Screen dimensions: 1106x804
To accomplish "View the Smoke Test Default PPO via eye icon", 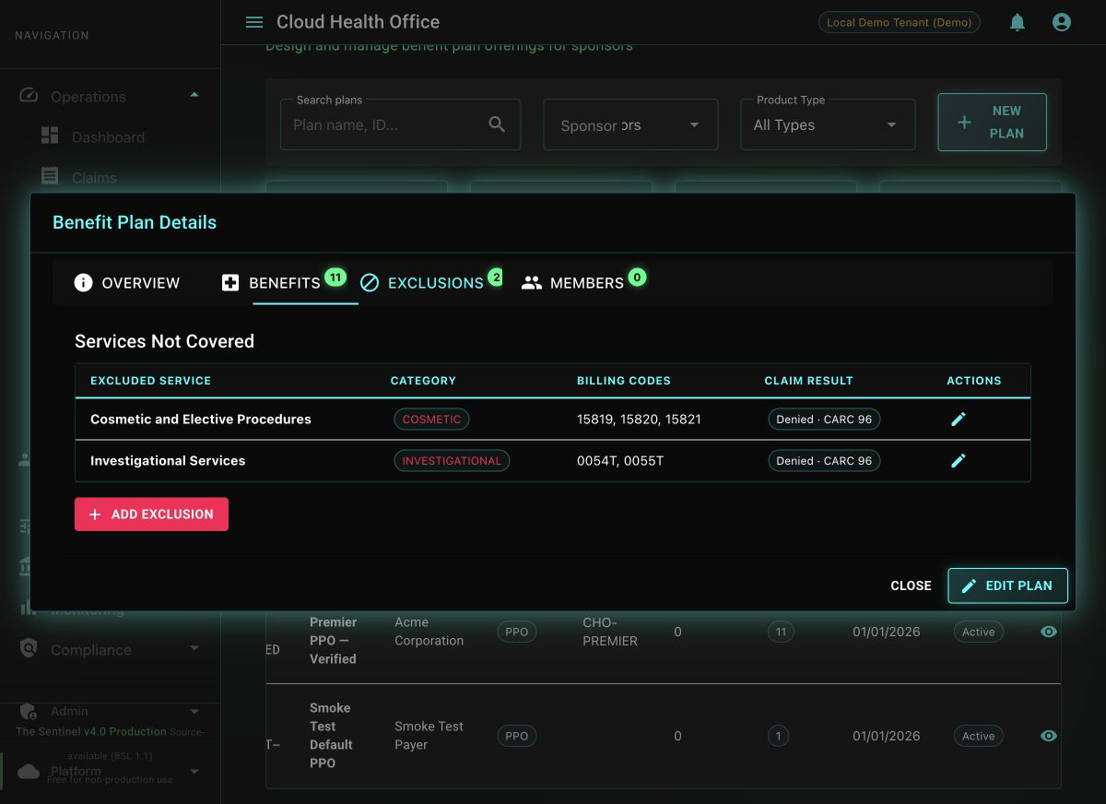I will 1049,736.
